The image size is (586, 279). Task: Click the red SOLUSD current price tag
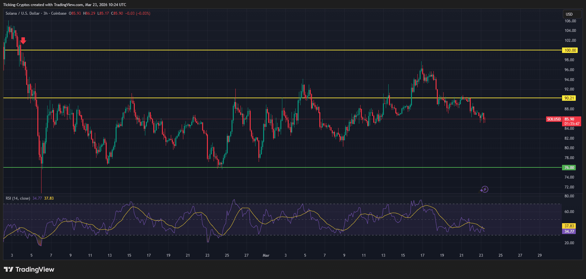pyautogui.click(x=554, y=119)
